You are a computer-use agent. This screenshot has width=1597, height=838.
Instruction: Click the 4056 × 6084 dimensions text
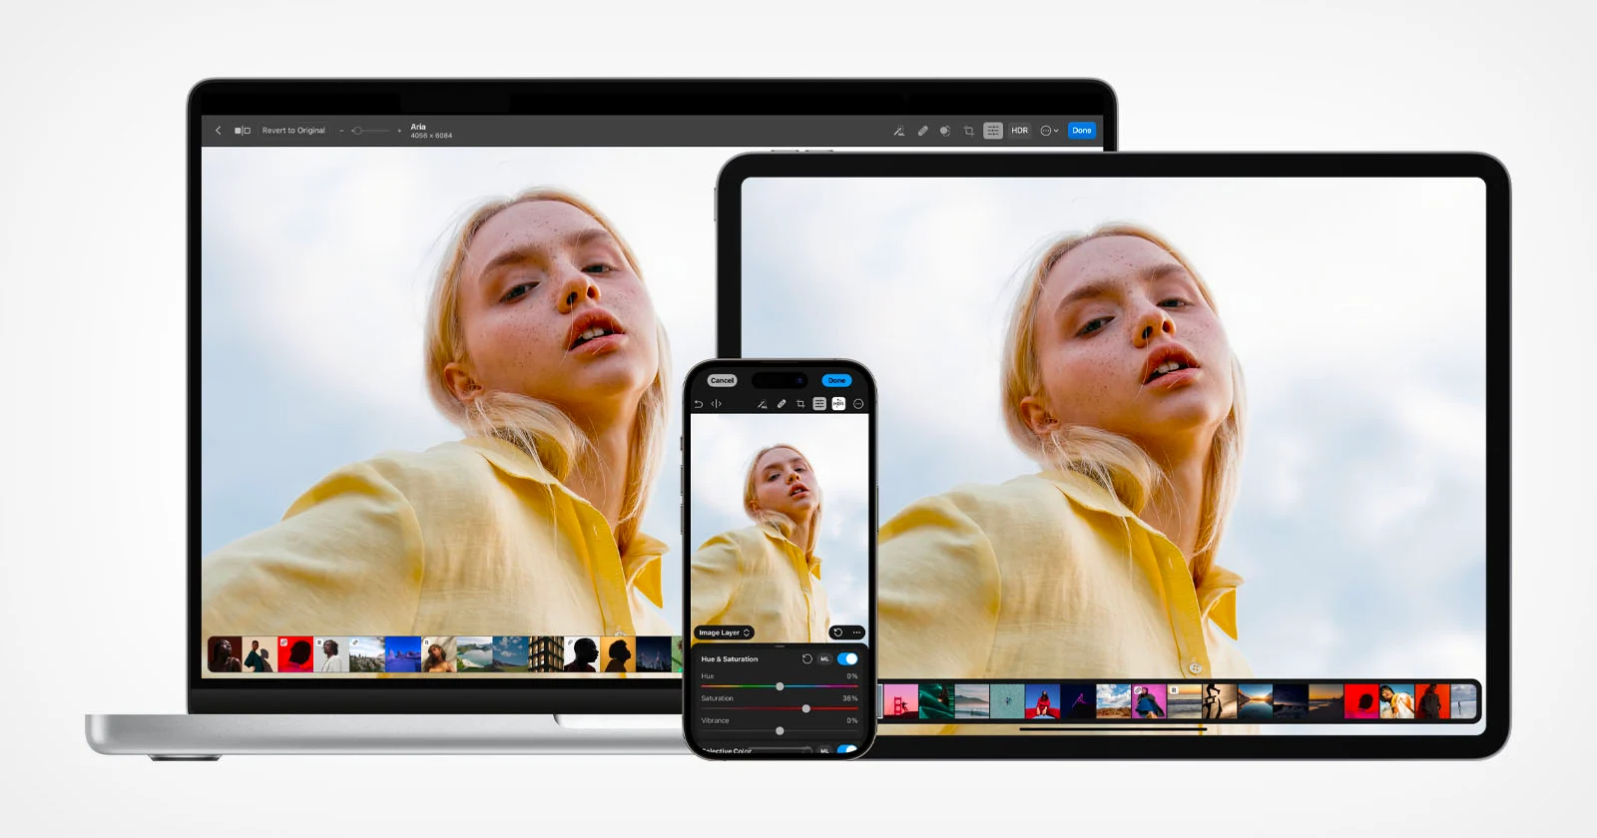click(x=431, y=136)
